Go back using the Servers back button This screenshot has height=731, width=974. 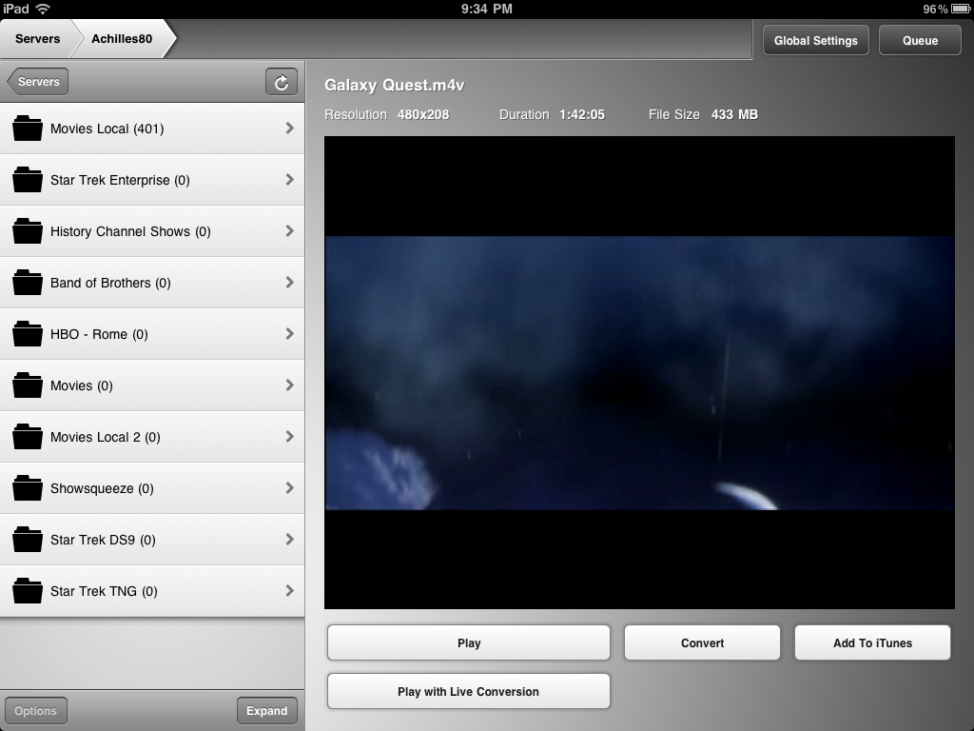coord(39,82)
